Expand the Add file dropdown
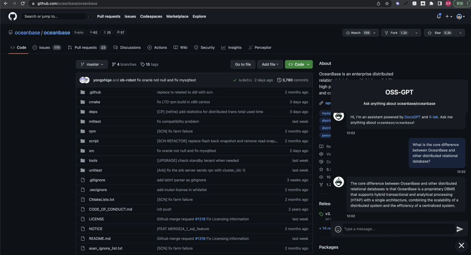 coord(270,64)
